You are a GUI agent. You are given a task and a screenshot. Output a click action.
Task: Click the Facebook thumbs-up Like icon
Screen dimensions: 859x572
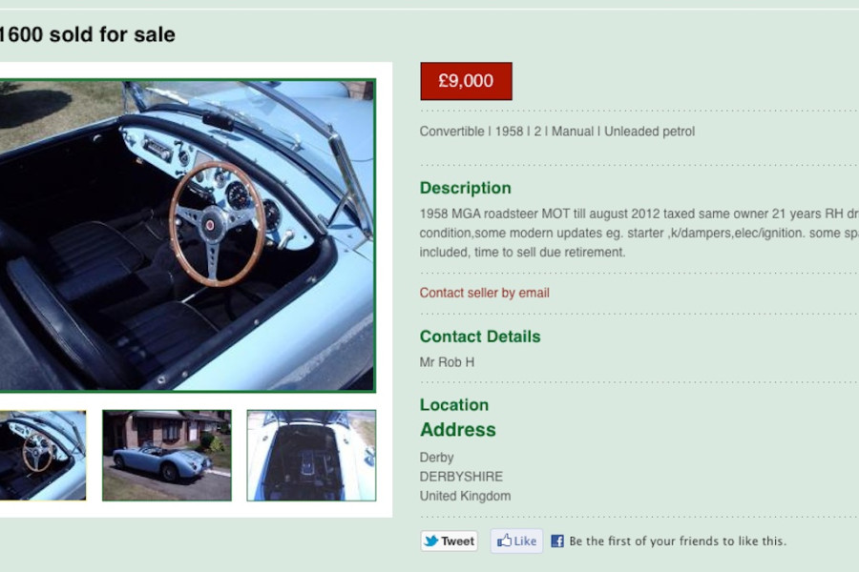(x=504, y=541)
